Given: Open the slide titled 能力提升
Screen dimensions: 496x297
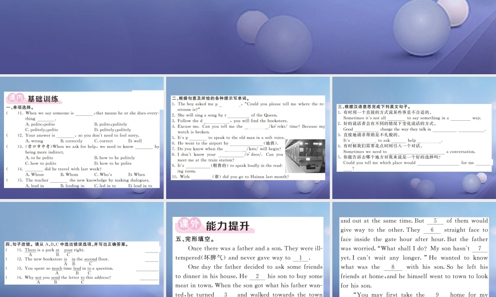Looking at the screenshot, I should point(248,249).
